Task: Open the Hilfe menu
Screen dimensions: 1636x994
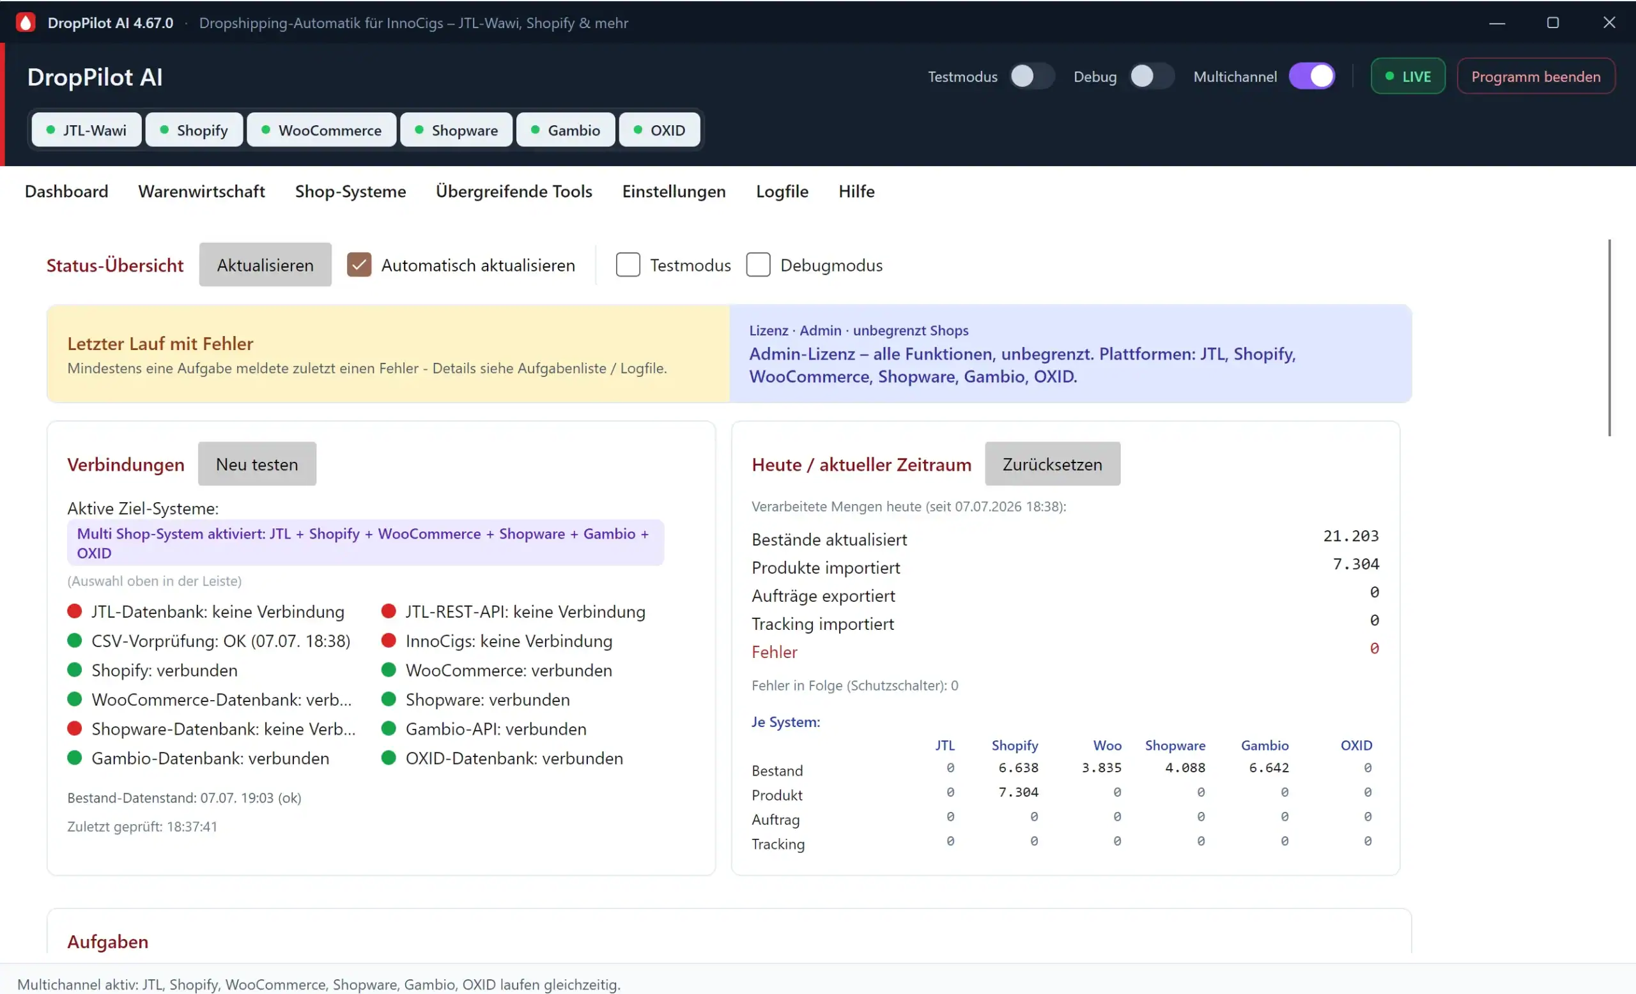Action: point(856,191)
